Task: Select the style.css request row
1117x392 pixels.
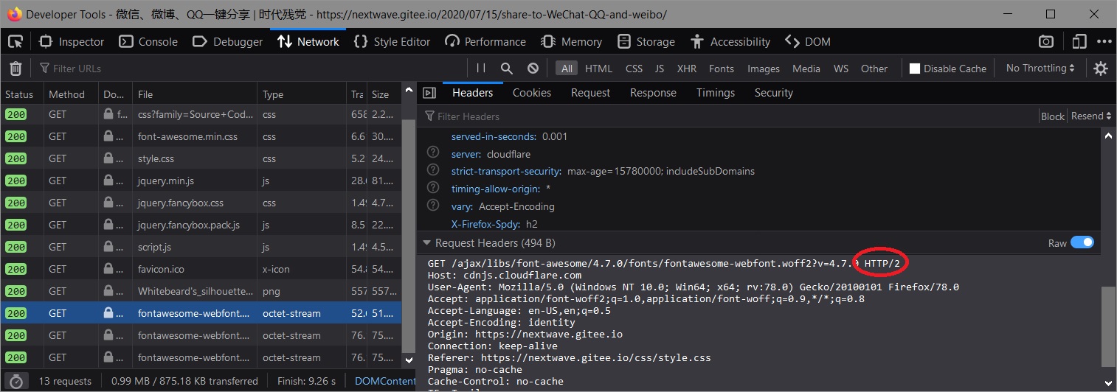Action: click(201, 158)
